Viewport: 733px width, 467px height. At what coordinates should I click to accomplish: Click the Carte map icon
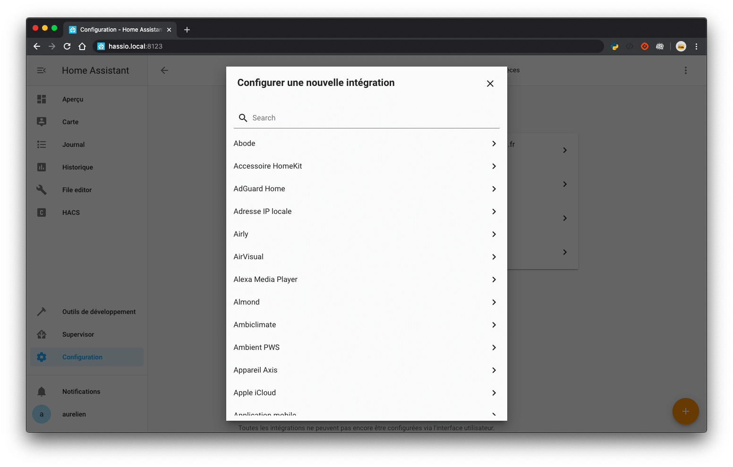[x=42, y=122]
